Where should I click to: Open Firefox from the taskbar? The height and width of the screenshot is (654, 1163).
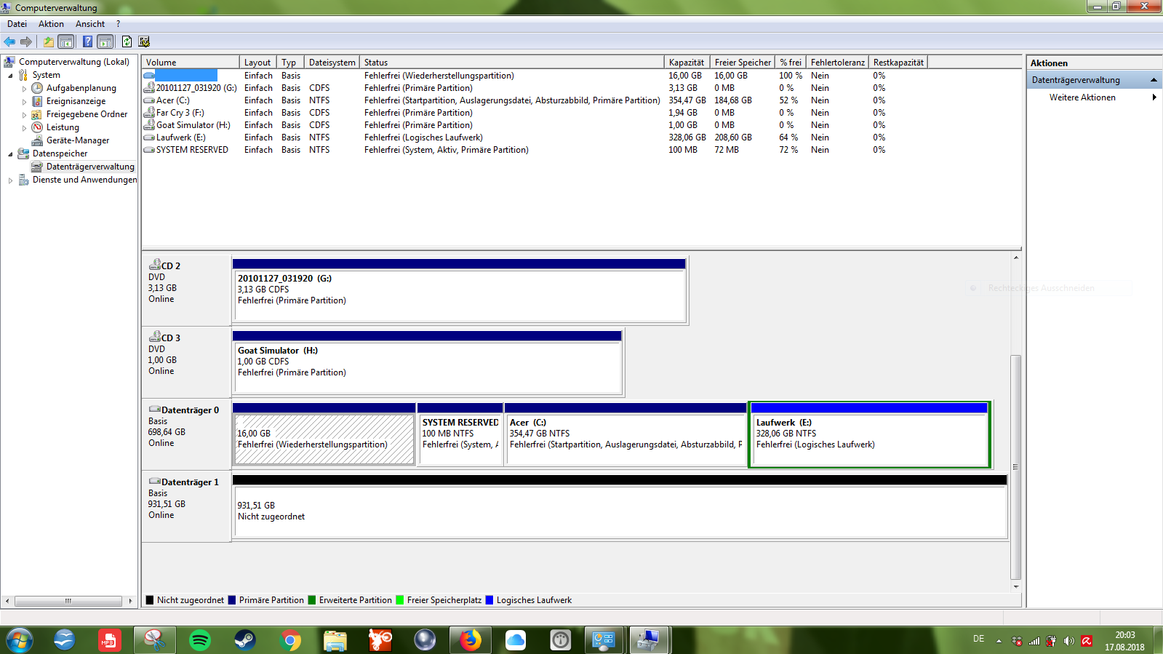471,640
